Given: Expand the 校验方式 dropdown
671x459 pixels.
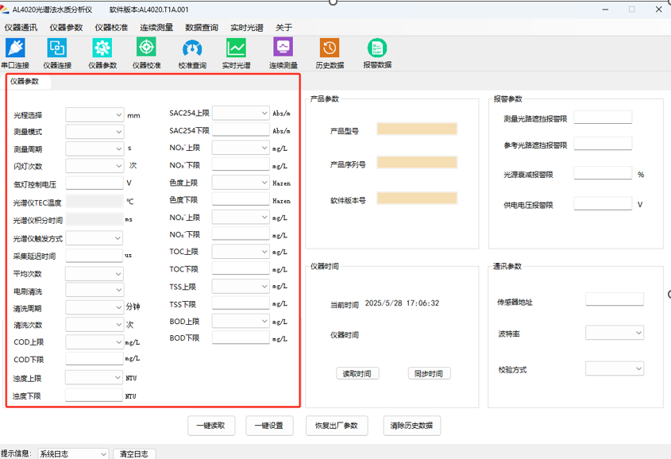Looking at the screenshot, I should point(615,368).
